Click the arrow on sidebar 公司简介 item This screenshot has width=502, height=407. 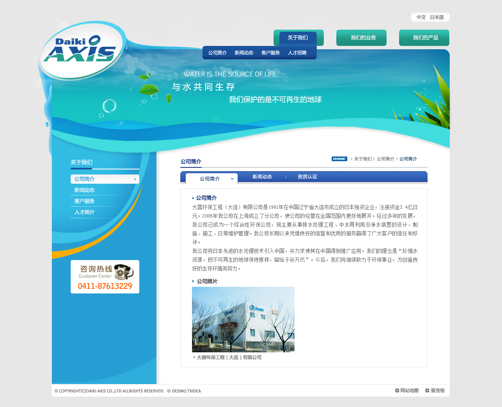pos(135,179)
